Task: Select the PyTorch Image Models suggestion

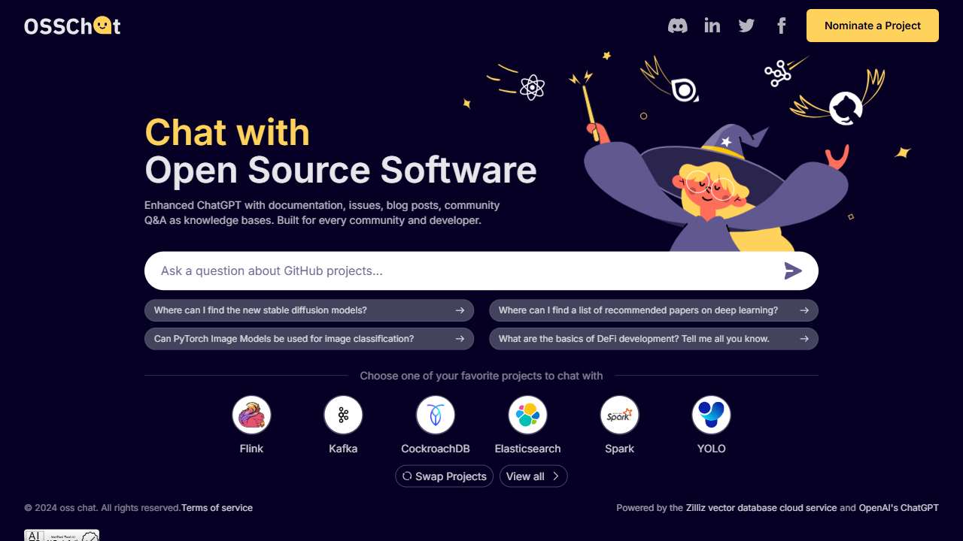Action: [309, 339]
